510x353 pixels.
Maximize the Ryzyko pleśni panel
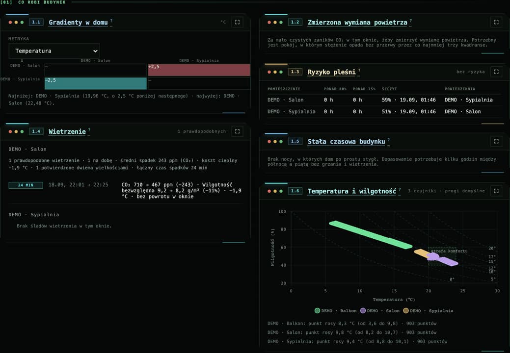click(x=496, y=72)
